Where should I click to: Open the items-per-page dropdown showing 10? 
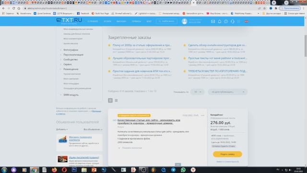click(x=197, y=92)
